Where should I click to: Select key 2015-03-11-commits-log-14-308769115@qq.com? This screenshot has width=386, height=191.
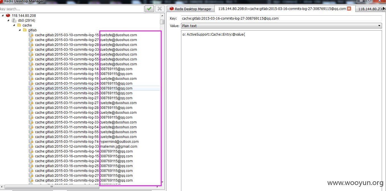[x=84, y=69]
